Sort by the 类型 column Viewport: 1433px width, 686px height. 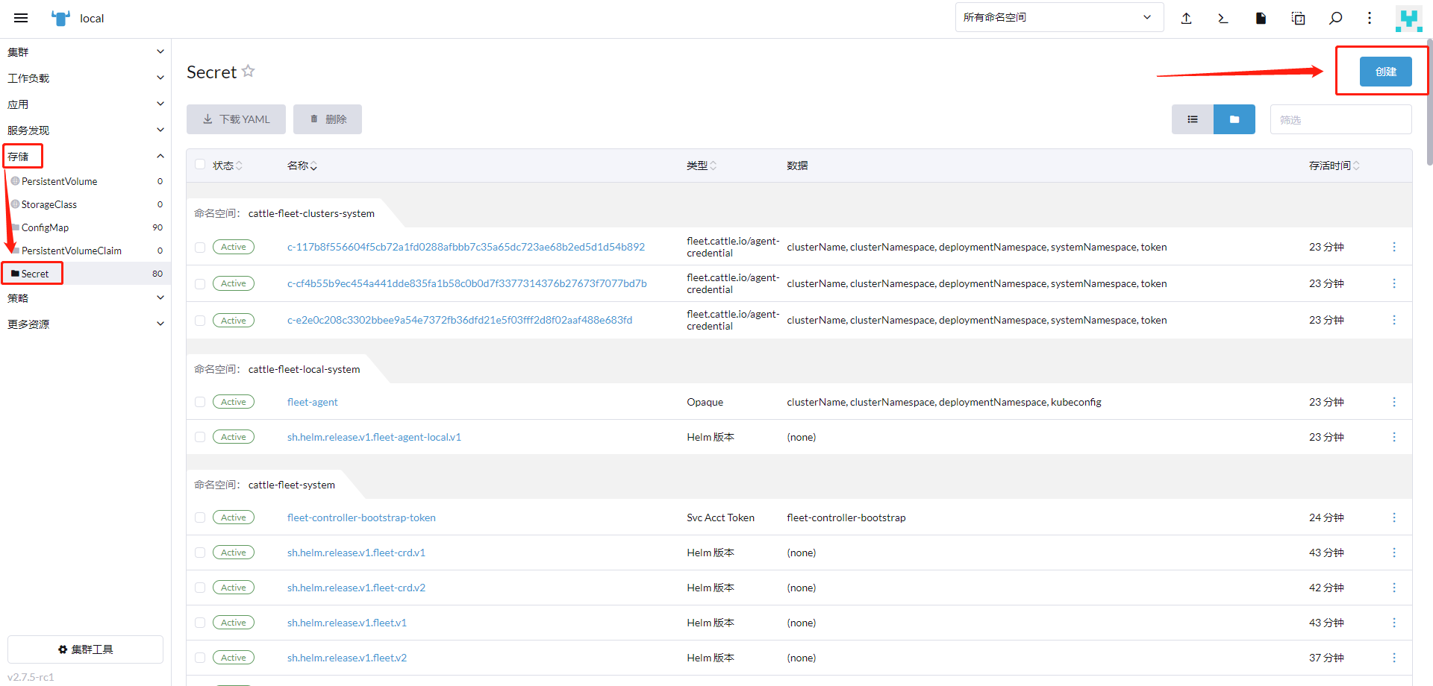pyautogui.click(x=702, y=166)
